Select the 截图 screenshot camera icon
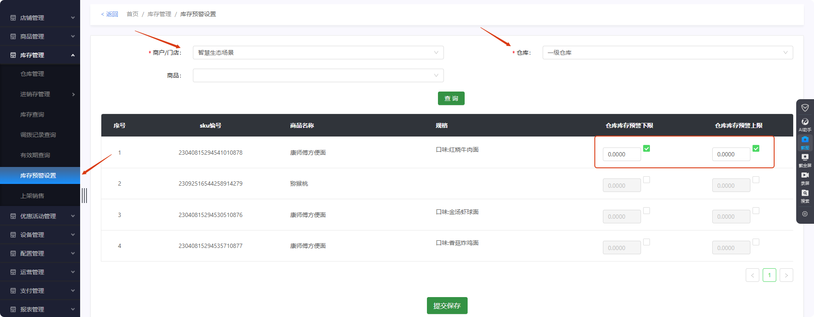 [805, 140]
